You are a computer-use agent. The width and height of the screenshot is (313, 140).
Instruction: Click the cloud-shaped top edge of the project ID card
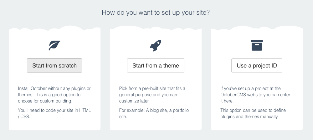click(257, 28)
